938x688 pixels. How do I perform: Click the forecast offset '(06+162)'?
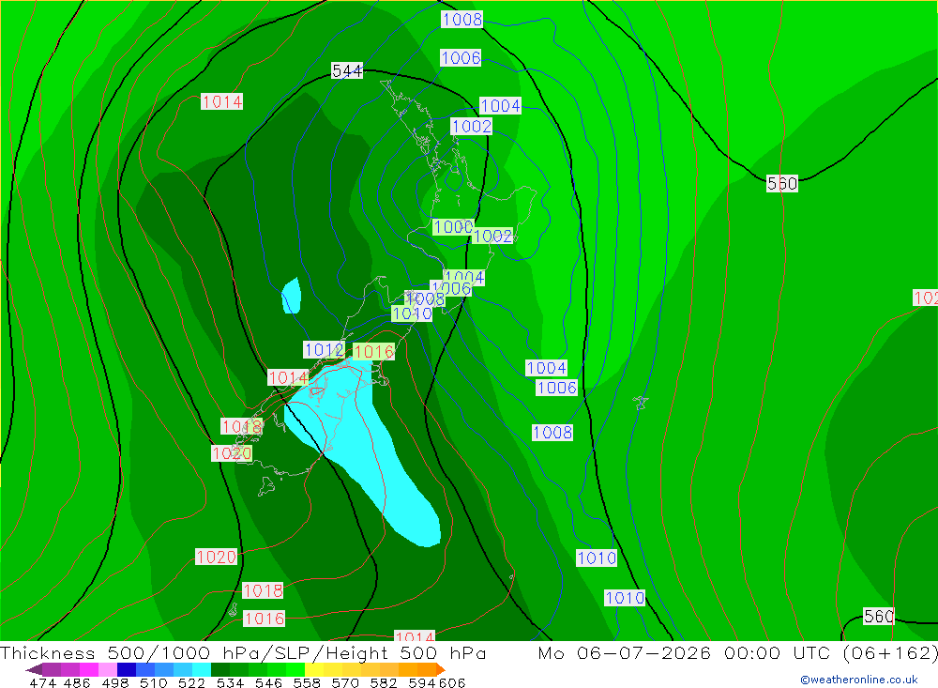click(x=891, y=652)
